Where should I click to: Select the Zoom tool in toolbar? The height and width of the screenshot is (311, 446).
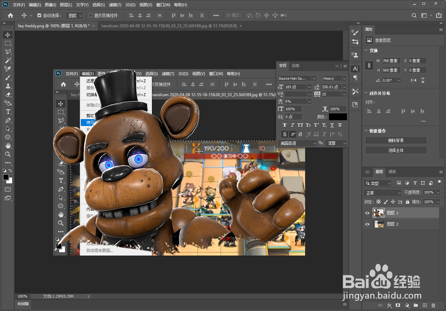[x=8, y=154]
